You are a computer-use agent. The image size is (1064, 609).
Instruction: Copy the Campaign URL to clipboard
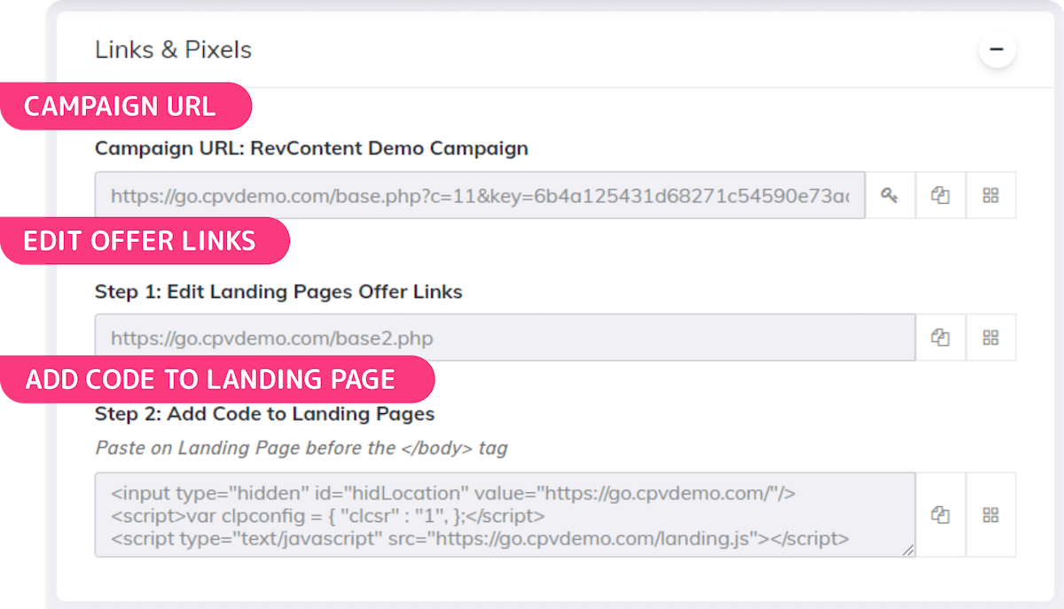pos(941,195)
